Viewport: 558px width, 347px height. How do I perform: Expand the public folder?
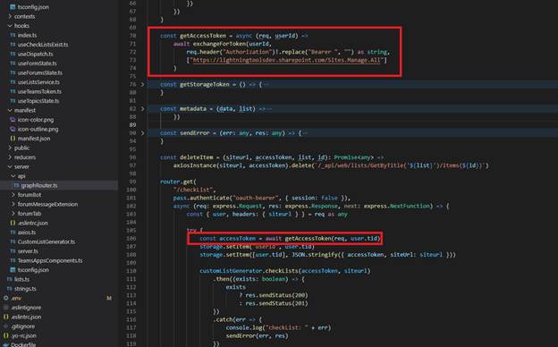21,148
